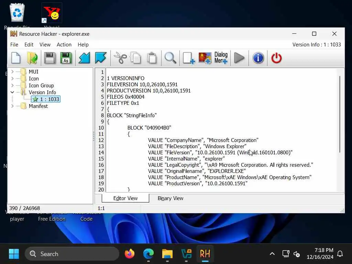The width and height of the screenshot is (352, 264).
Task: Show the blue info about icon
Action: [258, 58]
